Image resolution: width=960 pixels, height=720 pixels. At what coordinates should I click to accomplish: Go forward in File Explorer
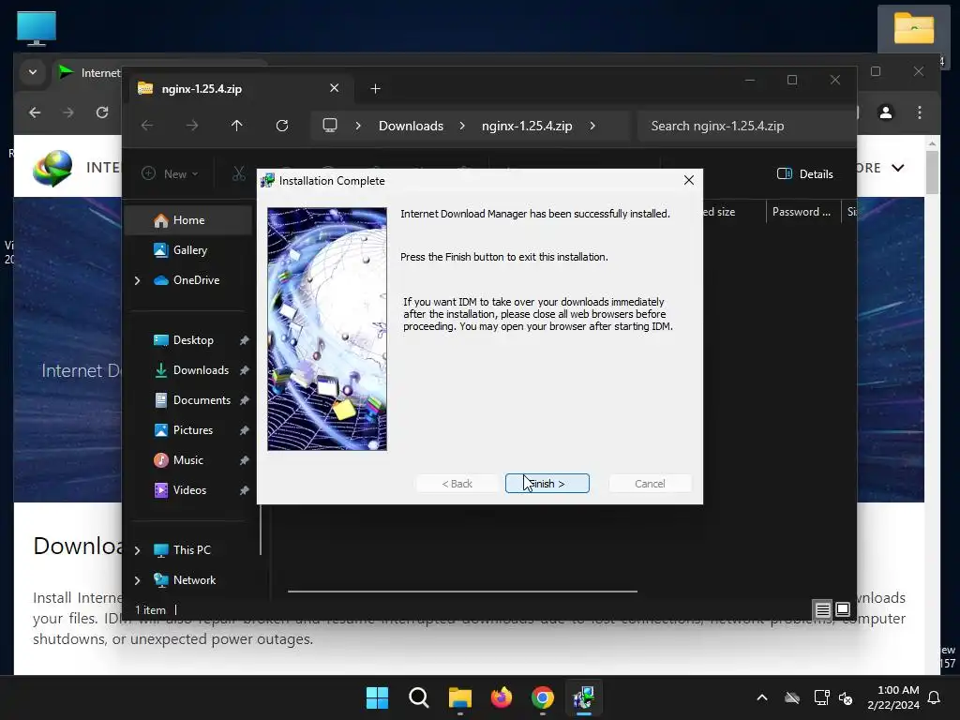192,126
